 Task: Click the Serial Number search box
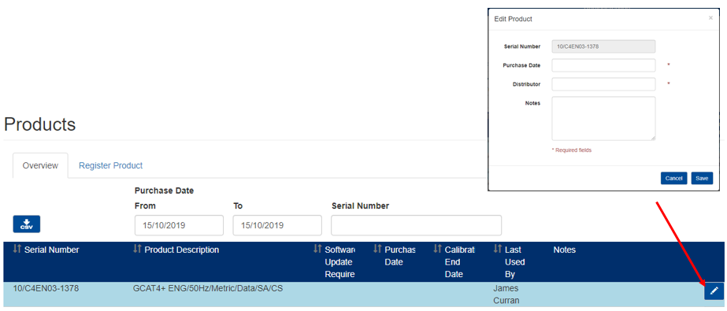click(416, 225)
